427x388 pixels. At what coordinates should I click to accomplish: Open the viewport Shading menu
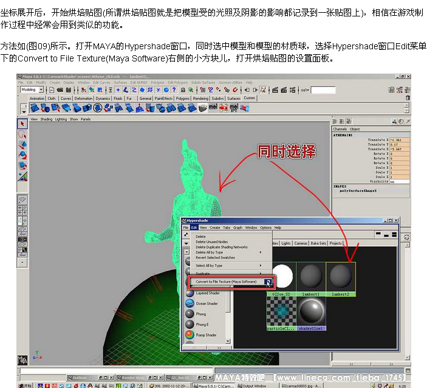click(x=46, y=119)
